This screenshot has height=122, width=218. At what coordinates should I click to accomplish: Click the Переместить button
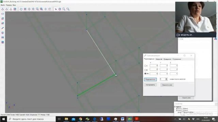[150, 80]
